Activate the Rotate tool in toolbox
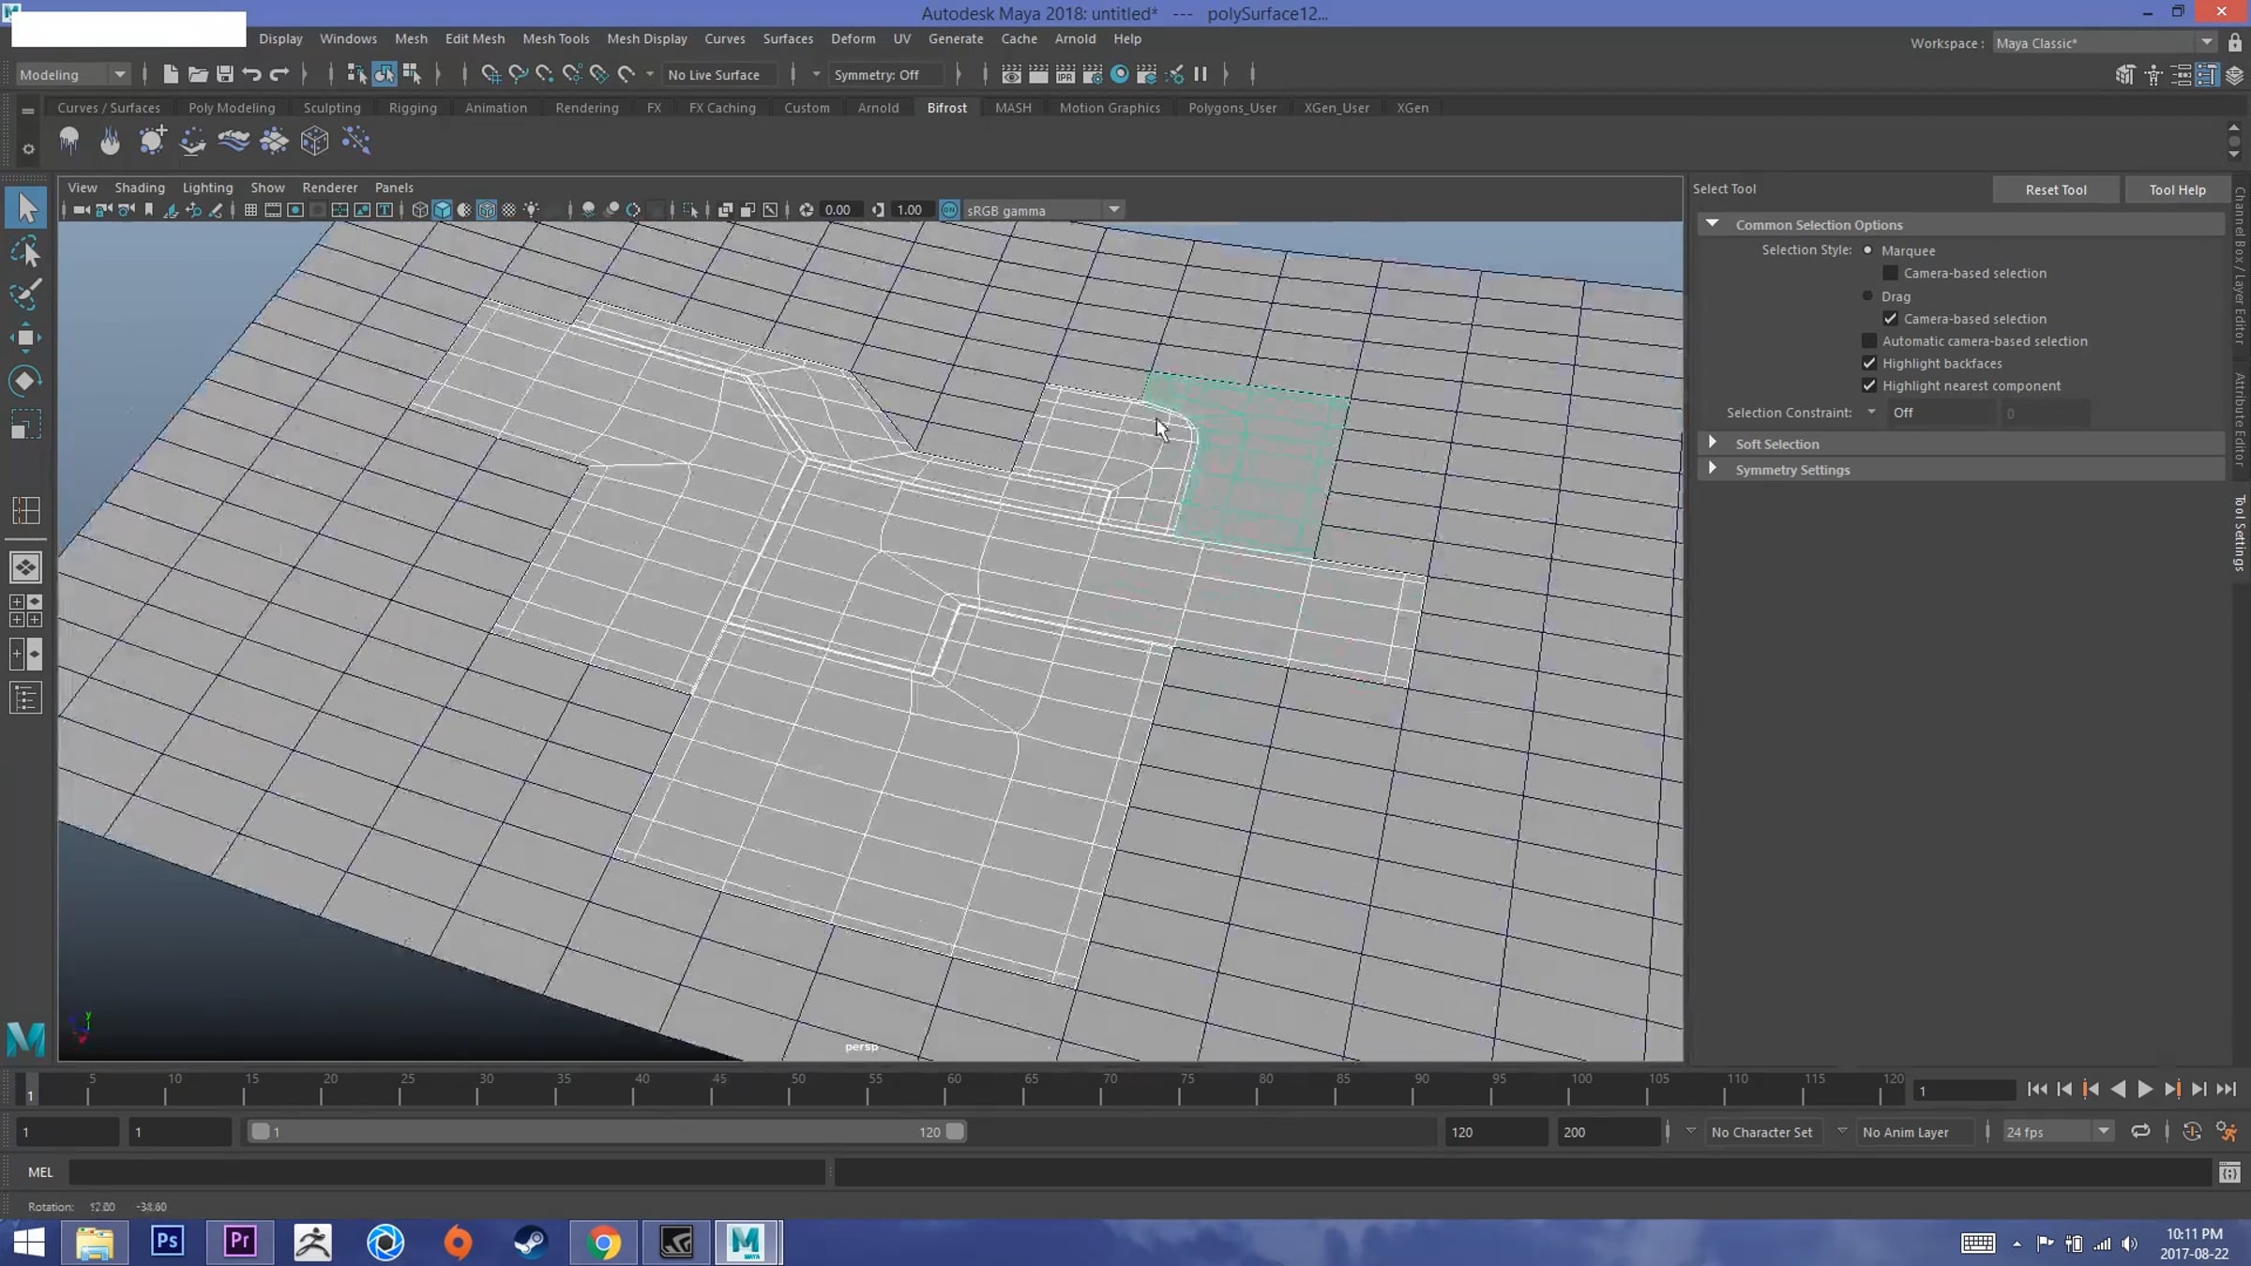The width and height of the screenshot is (2251, 1266). (x=25, y=381)
